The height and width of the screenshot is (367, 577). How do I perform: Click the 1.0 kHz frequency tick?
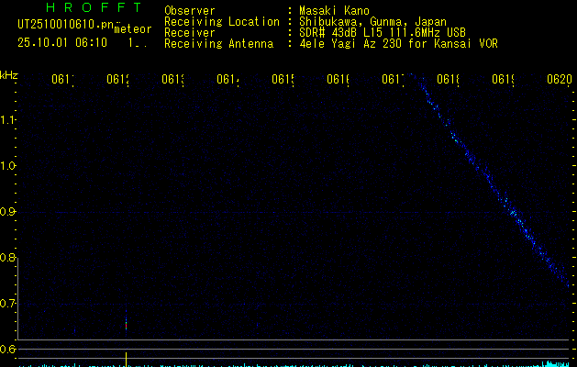pyautogui.click(x=8, y=165)
